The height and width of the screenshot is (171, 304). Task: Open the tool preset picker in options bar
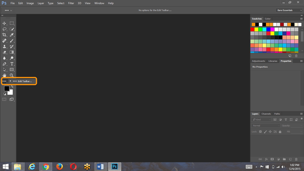click(8, 10)
